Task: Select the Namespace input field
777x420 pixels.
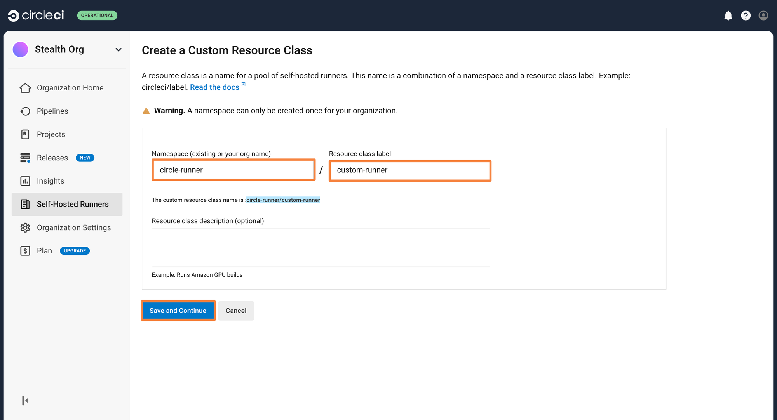Action: pyautogui.click(x=234, y=170)
